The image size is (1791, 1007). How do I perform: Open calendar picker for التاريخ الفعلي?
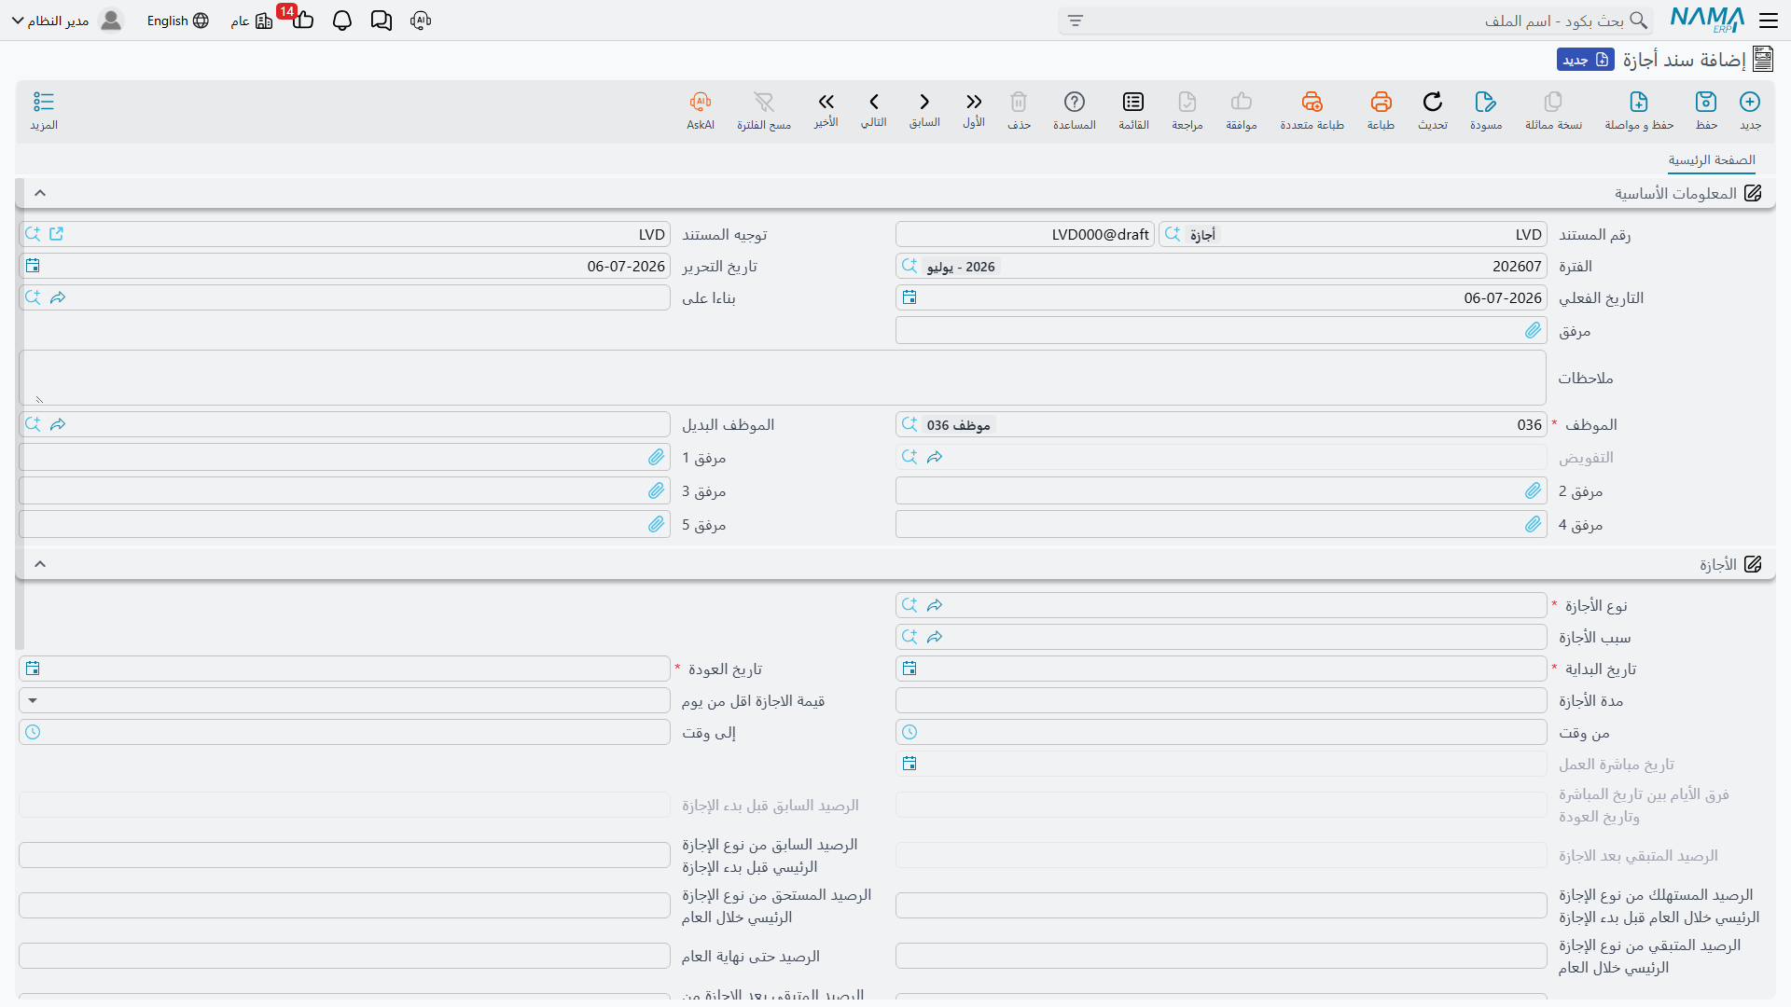(x=909, y=297)
